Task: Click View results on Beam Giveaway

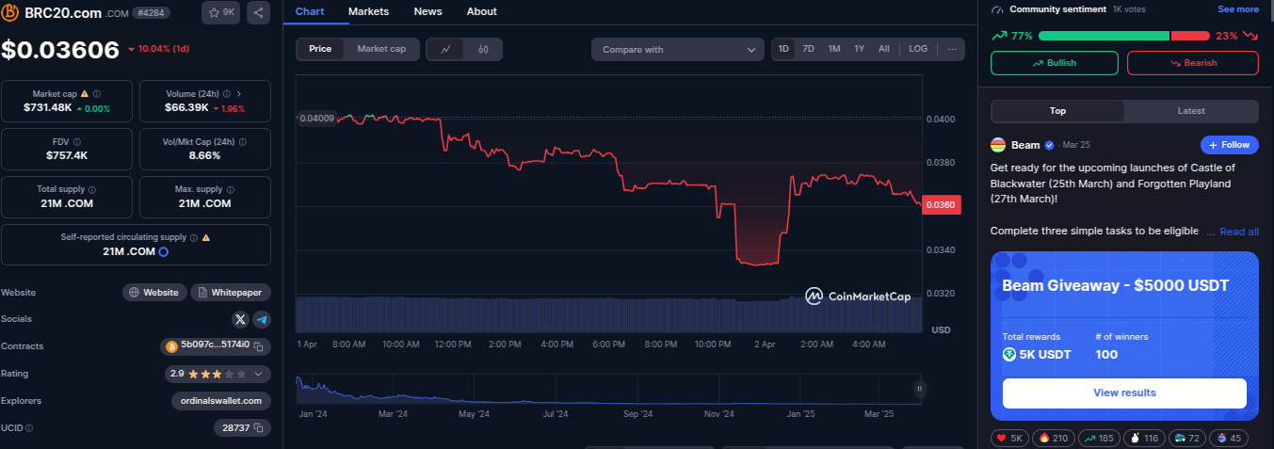Action: 1124,393
